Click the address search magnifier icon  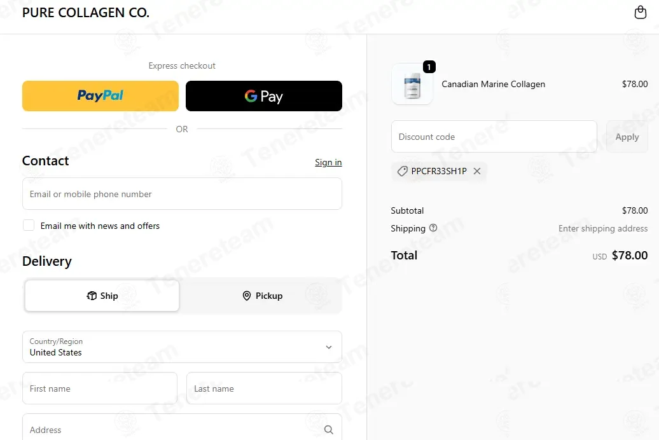329,429
